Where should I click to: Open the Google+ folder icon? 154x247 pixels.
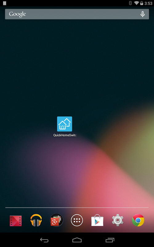coord(56,220)
